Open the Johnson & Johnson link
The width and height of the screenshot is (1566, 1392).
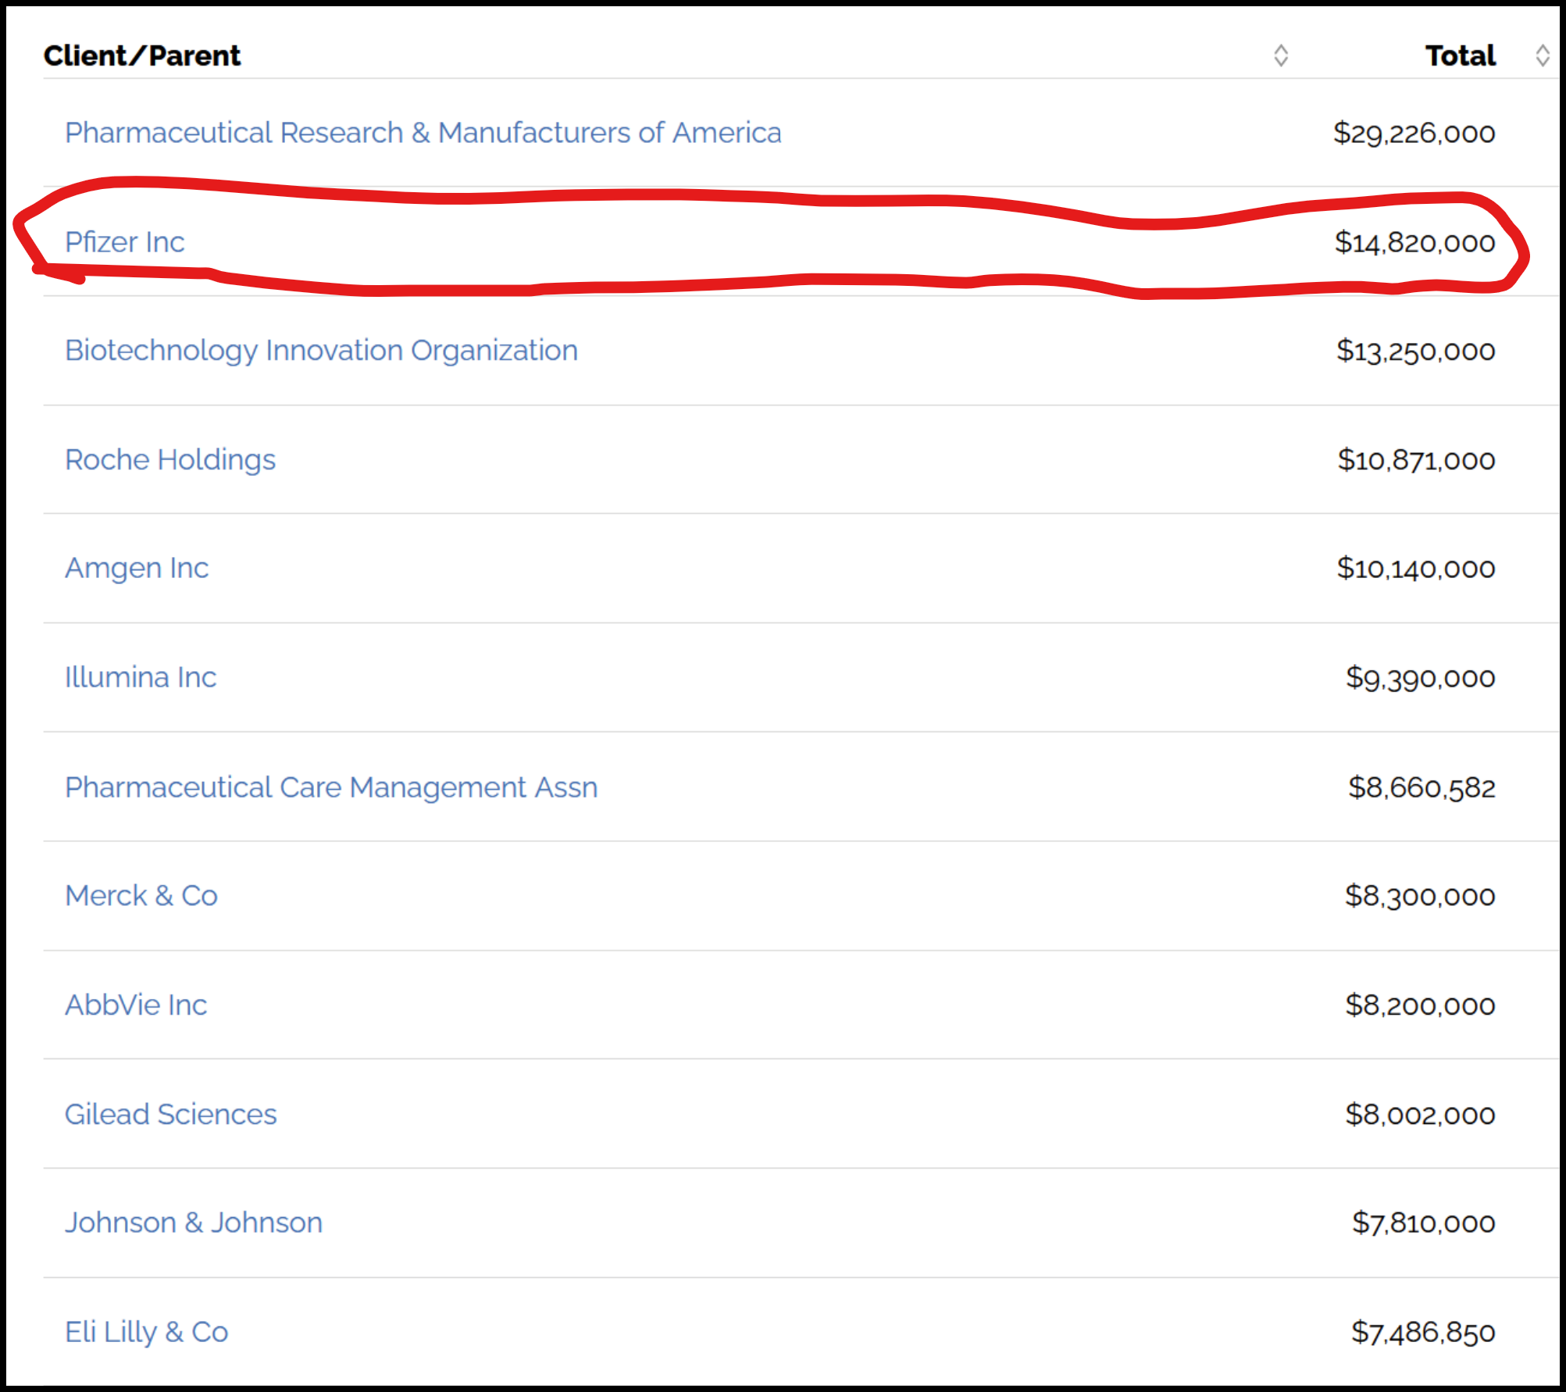click(194, 1223)
